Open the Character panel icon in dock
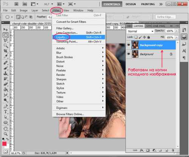The height and width of the screenshot is (157, 189). pyautogui.click(x=184, y=51)
